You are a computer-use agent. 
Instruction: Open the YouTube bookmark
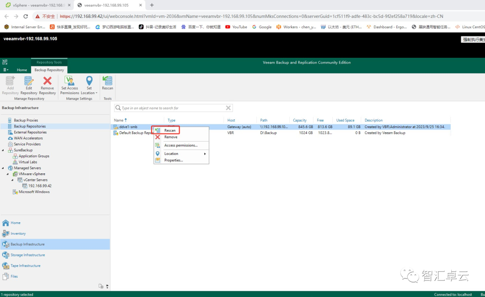coord(236,27)
